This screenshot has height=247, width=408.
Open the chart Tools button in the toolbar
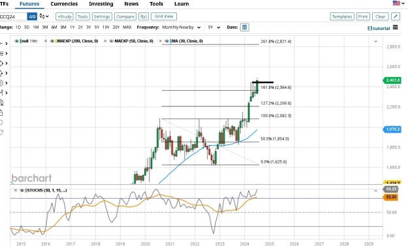(82, 16)
